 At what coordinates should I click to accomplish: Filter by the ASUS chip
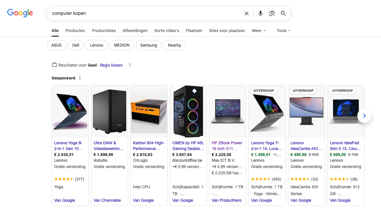tap(57, 45)
